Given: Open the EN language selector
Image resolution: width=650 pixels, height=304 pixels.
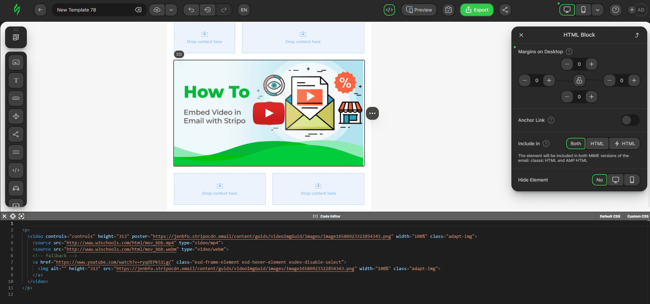Looking at the screenshot, I should point(244,10).
